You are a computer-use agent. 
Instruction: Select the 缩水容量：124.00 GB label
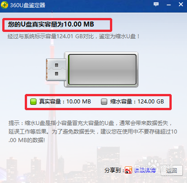[x=137, y=102]
